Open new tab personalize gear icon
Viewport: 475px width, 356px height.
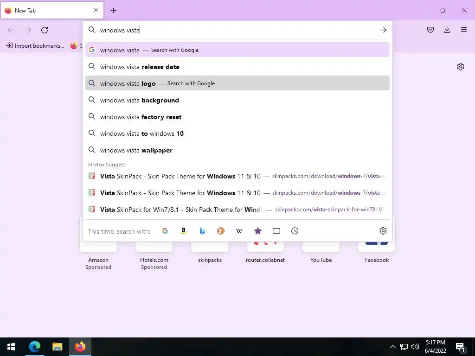pyautogui.click(x=461, y=67)
